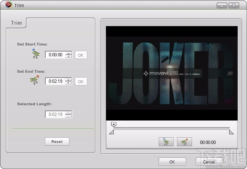247x169 pixels.
Task: Cancel the trim dialog
Action: click(x=209, y=162)
